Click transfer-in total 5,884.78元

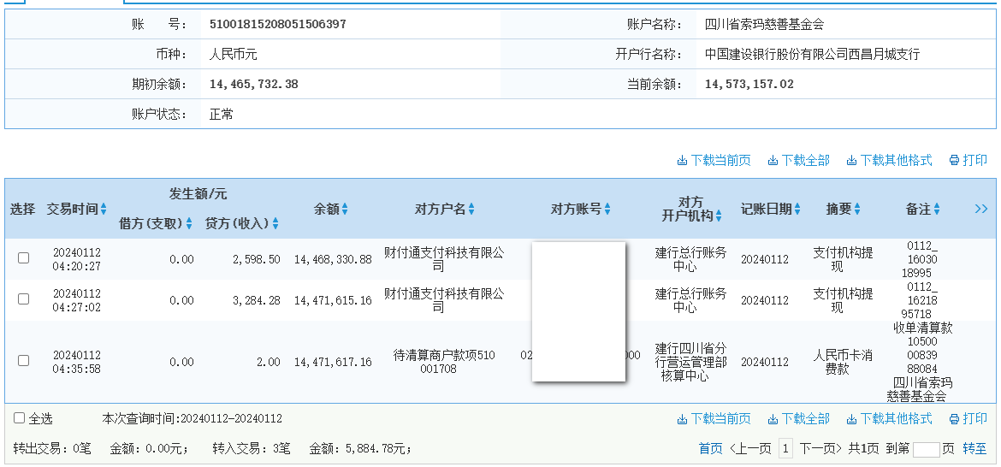[x=378, y=449]
